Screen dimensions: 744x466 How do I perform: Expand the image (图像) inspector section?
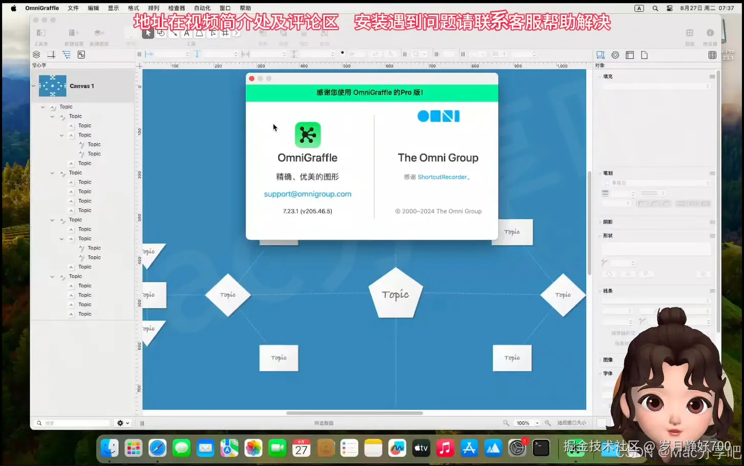click(600, 360)
